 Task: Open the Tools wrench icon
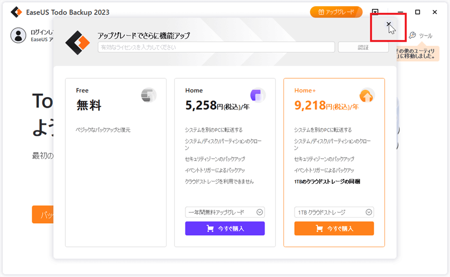(x=413, y=36)
